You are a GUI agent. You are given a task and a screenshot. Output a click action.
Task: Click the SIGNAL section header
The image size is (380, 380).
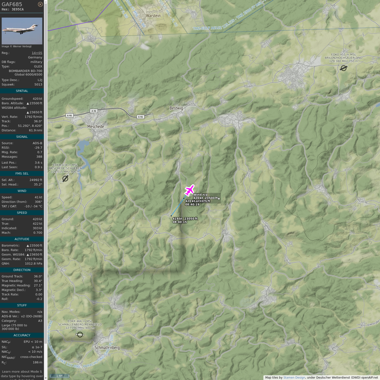(x=22, y=137)
